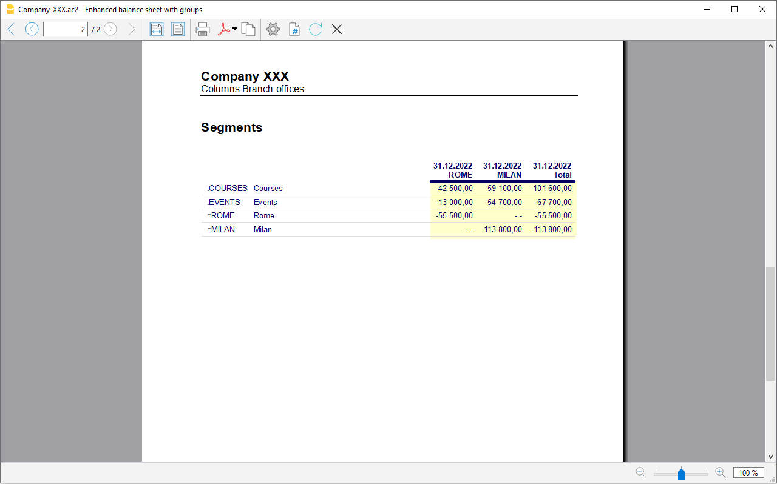Click the 100 % zoom field

[748, 473]
